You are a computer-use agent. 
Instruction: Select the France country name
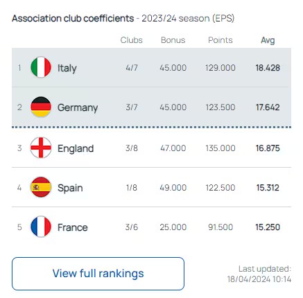point(73,227)
